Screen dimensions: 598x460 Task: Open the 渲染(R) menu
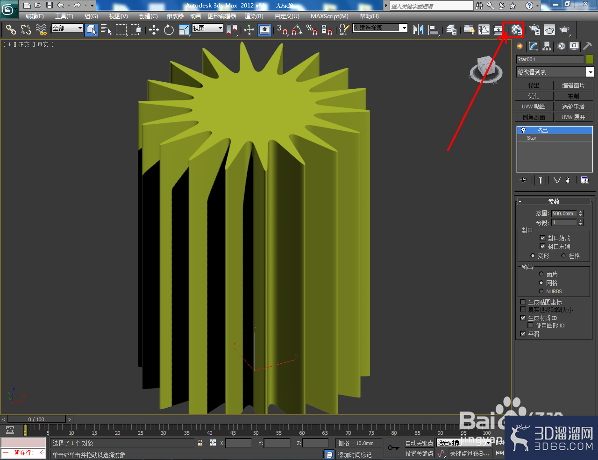254,16
